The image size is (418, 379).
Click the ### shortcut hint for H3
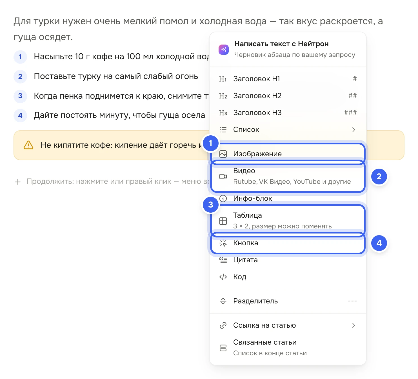351,113
